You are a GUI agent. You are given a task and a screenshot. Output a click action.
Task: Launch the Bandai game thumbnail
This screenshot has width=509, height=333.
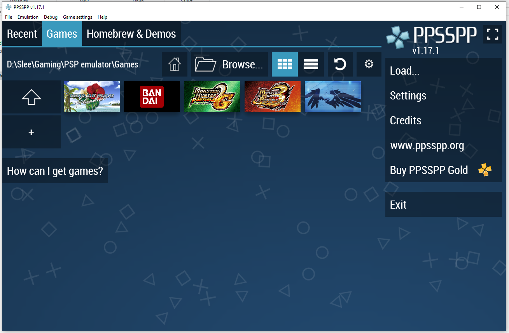tap(152, 97)
